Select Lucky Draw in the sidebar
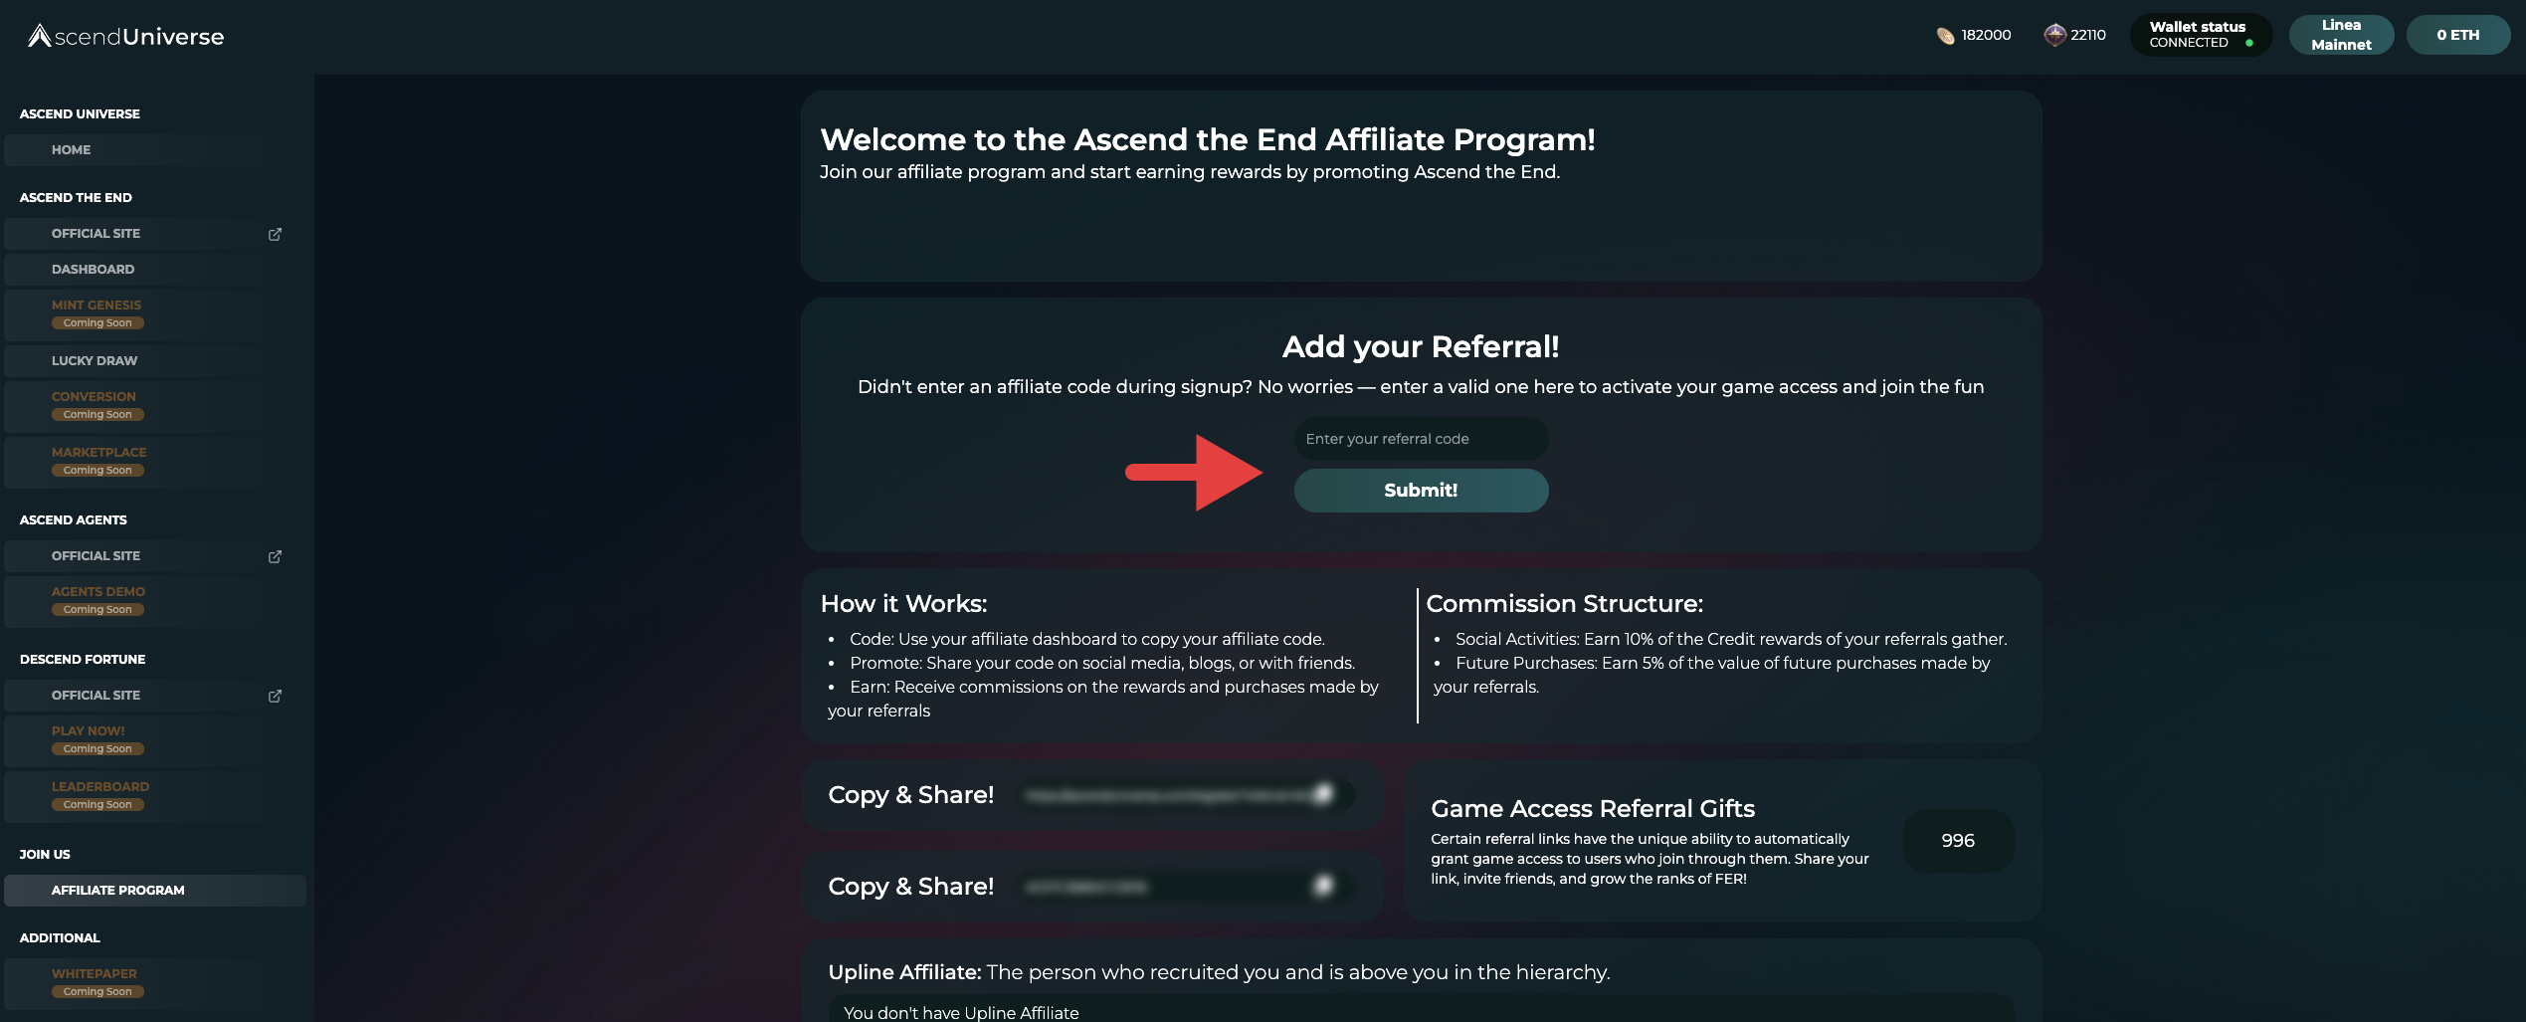2526x1022 pixels. pos(95,361)
